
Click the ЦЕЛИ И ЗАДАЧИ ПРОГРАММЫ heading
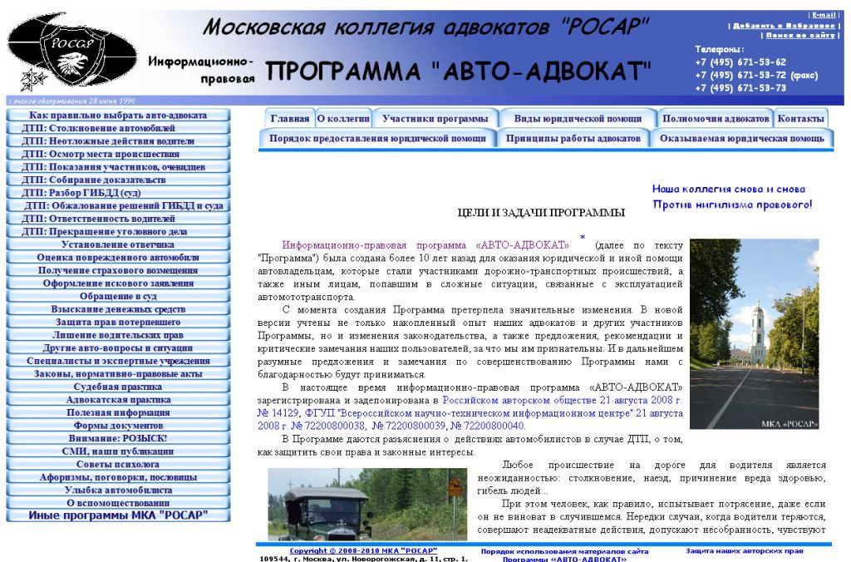[541, 213]
